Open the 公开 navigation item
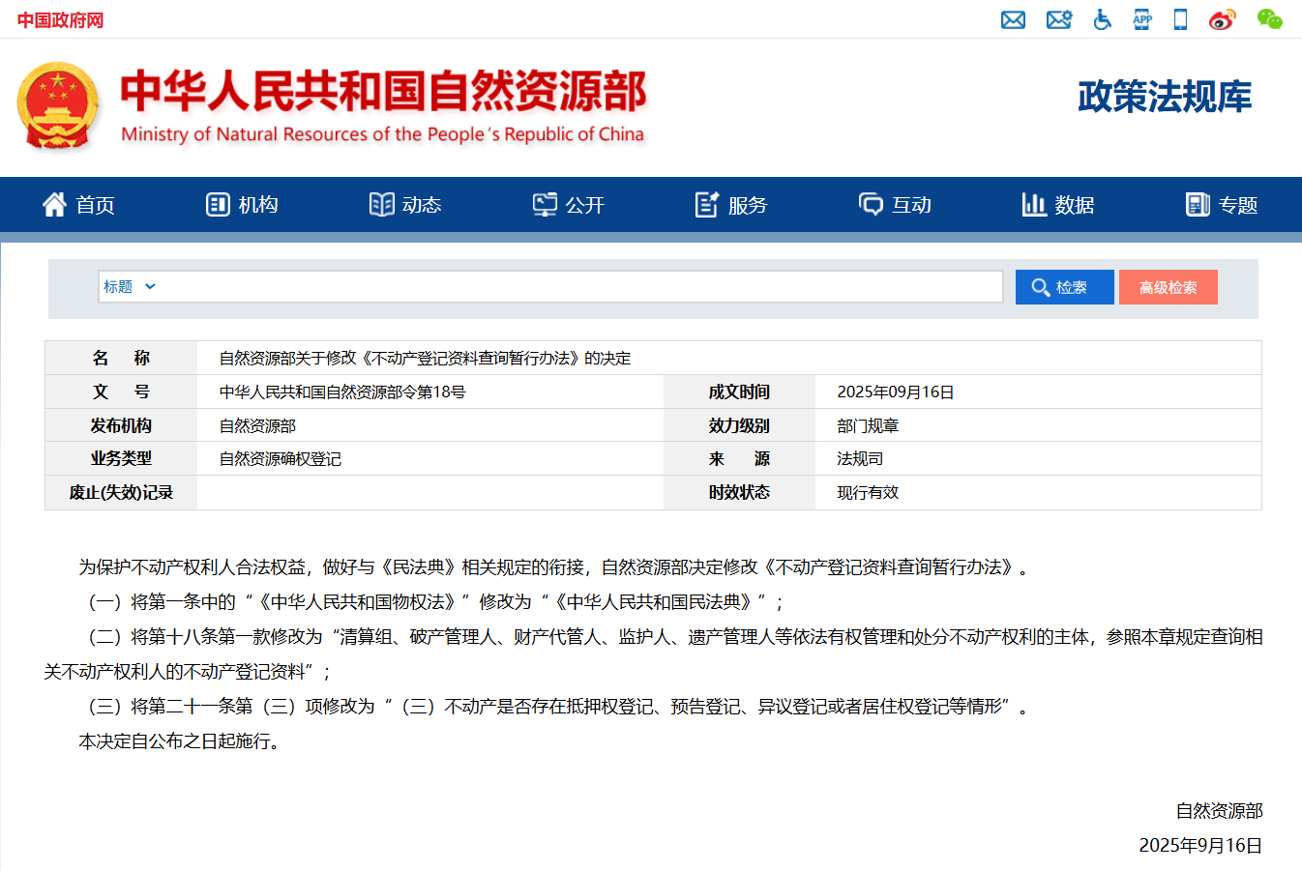 (x=569, y=205)
